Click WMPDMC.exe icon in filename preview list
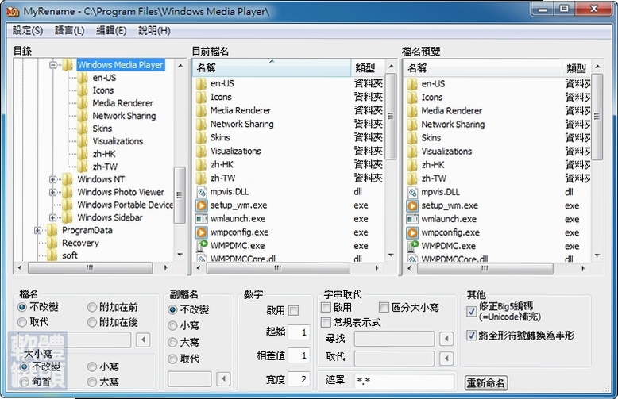Viewport: 618px width, 399px height. tap(412, 247)
